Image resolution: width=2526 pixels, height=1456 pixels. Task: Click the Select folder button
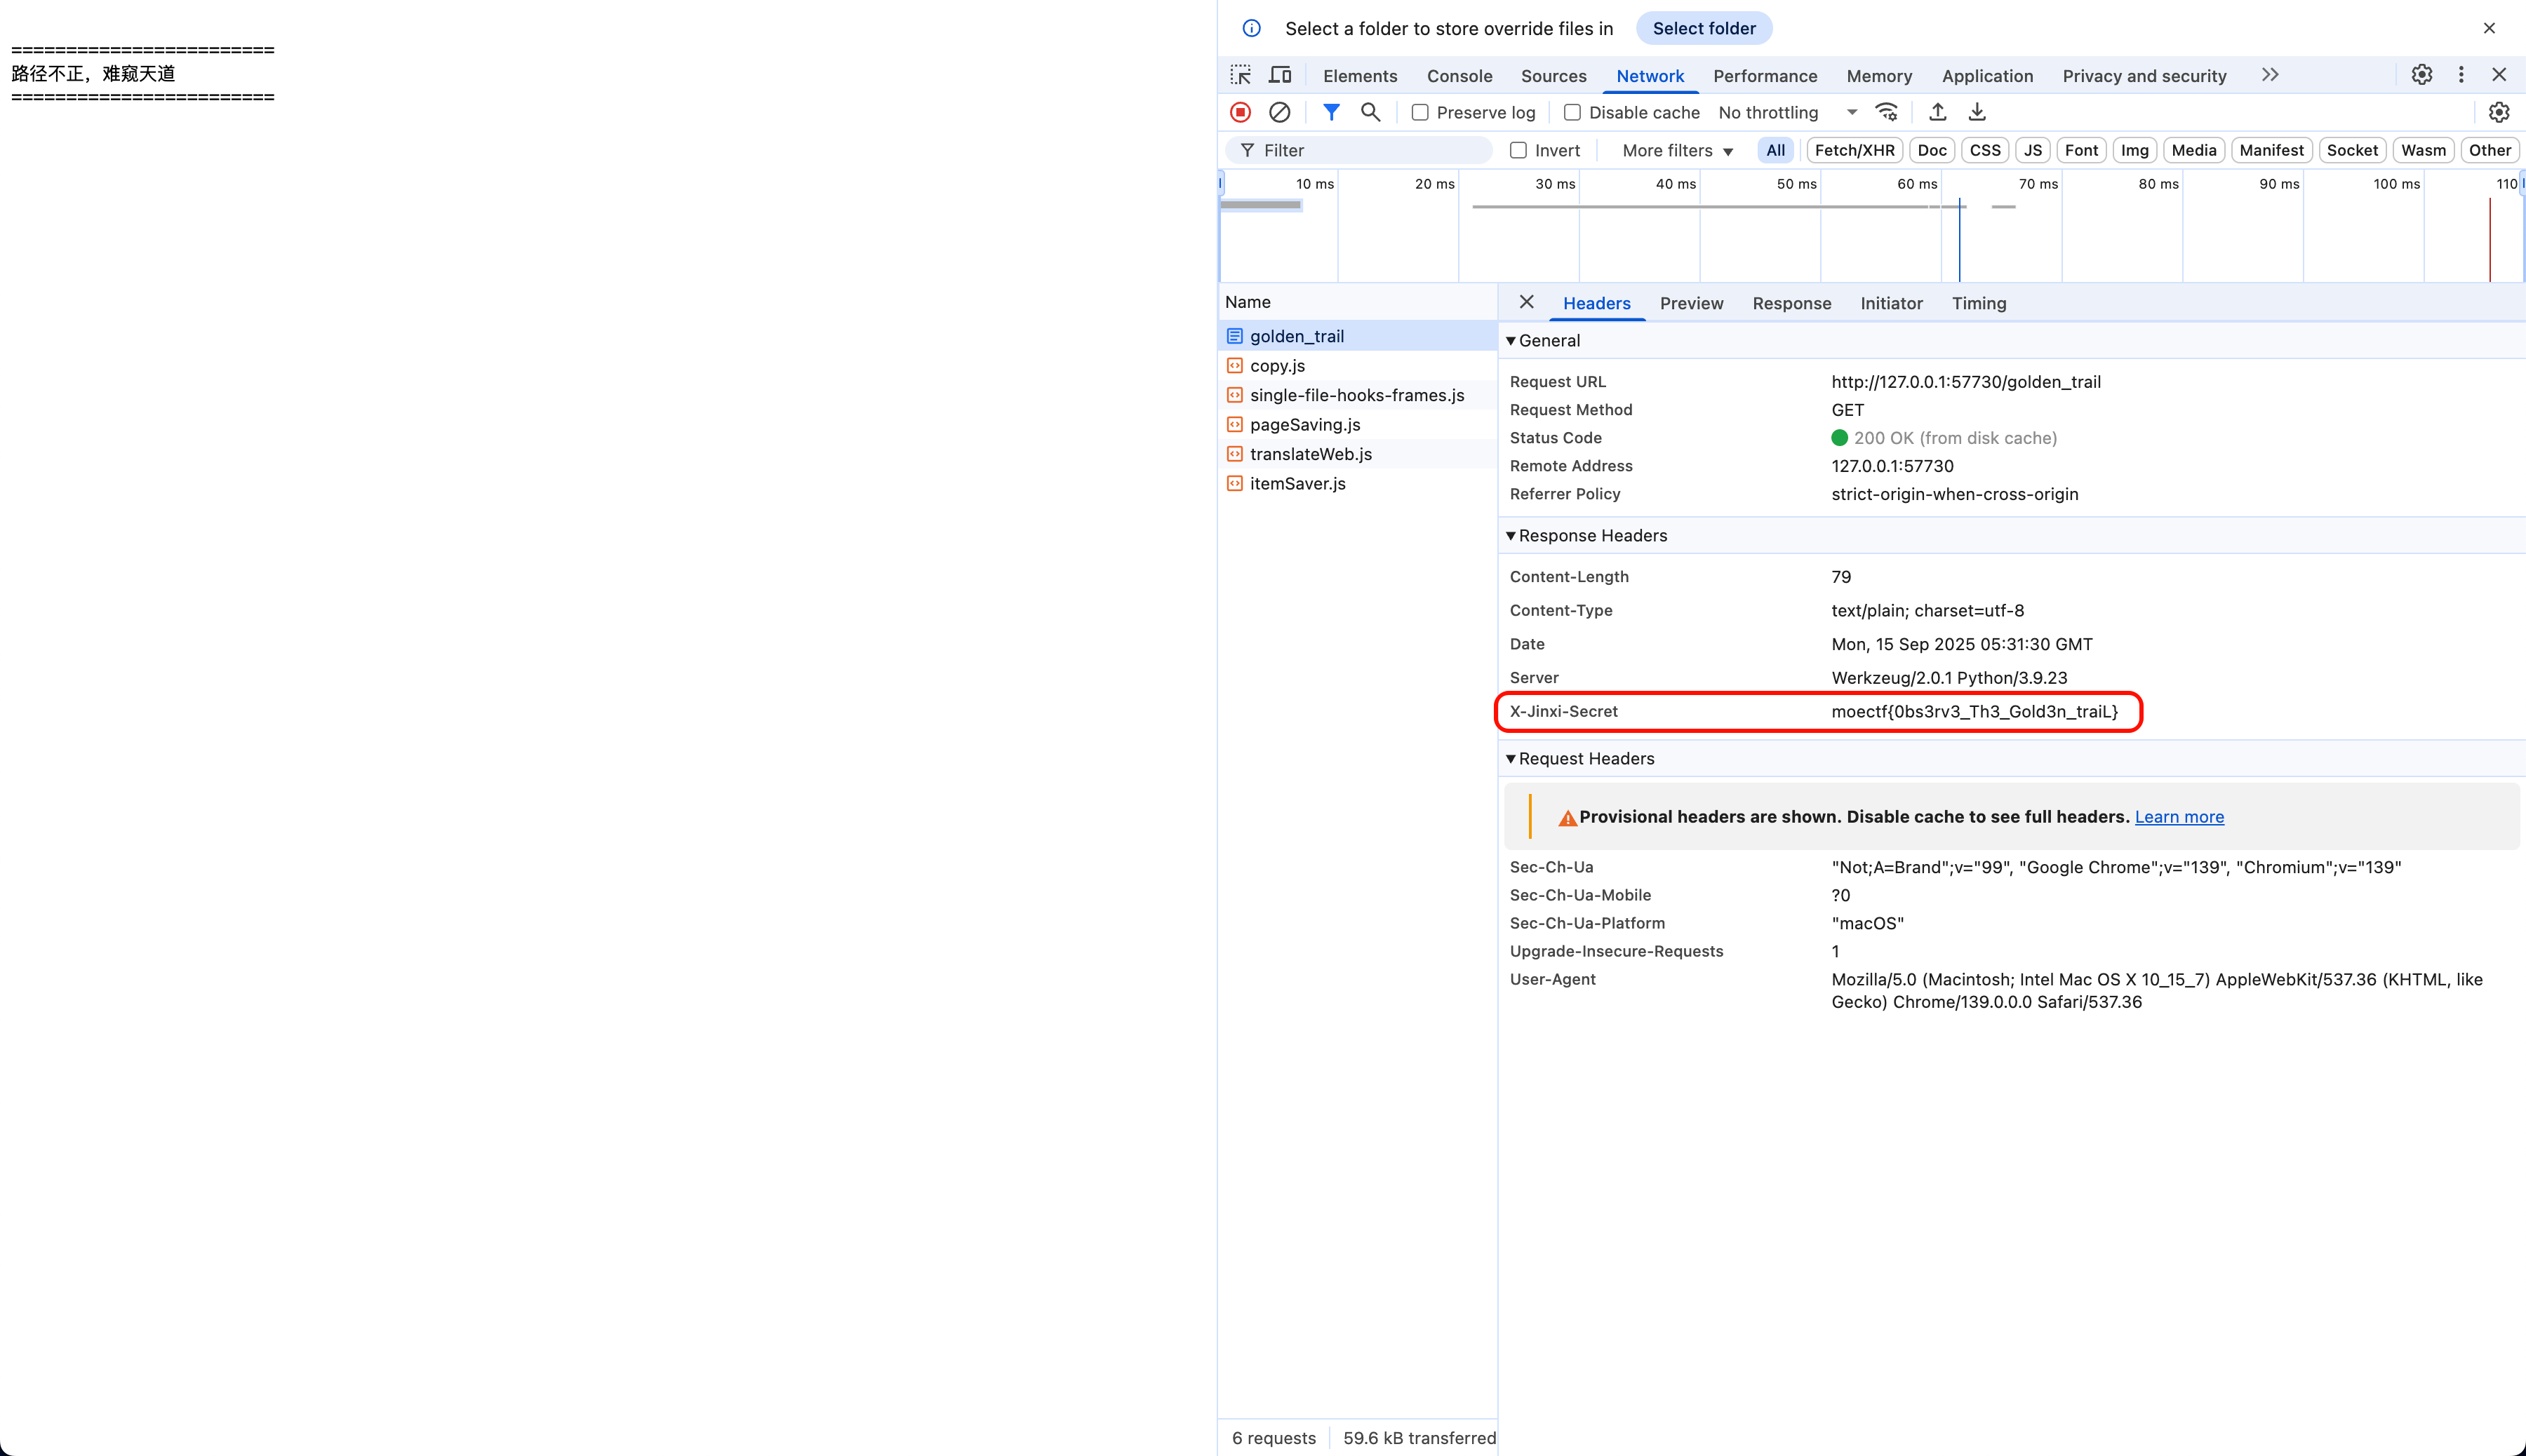1704,29
